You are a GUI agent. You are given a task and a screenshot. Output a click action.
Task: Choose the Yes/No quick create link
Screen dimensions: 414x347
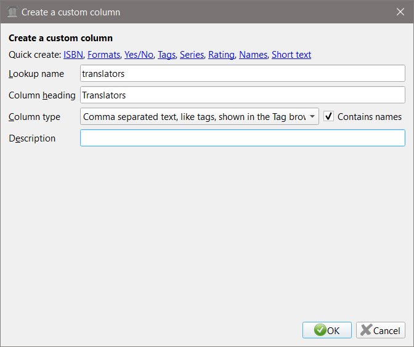[x=139, y=55]
